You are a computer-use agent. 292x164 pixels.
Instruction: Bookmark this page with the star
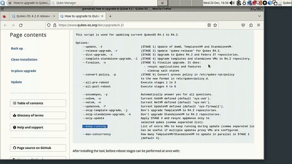tap(215, 25)
